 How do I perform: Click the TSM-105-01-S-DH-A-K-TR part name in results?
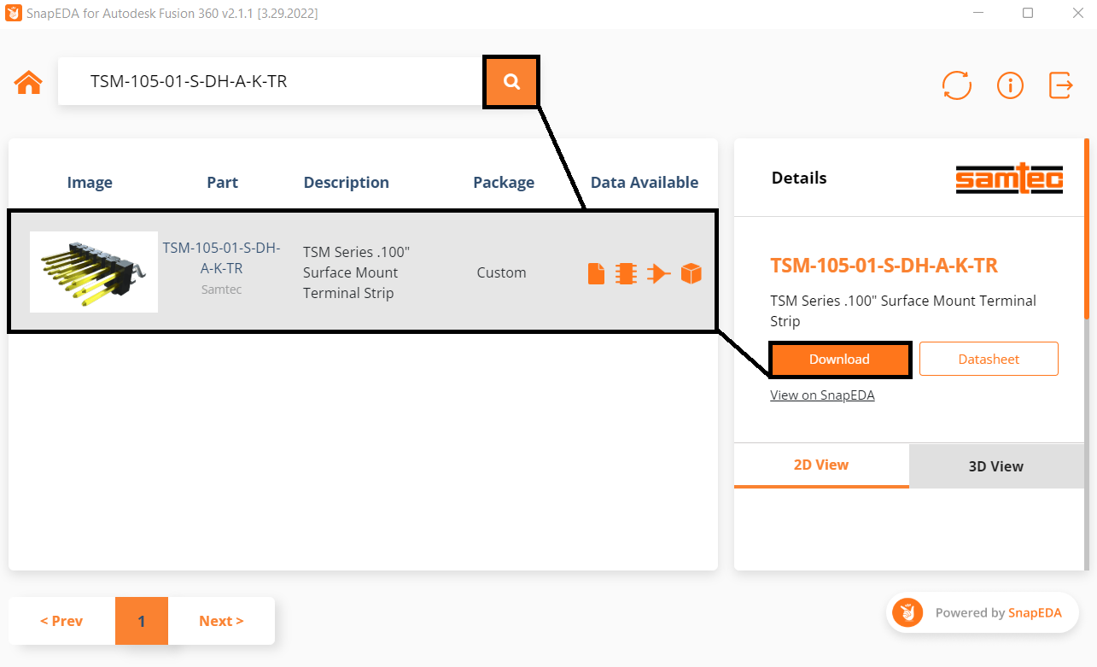point(222,258)
